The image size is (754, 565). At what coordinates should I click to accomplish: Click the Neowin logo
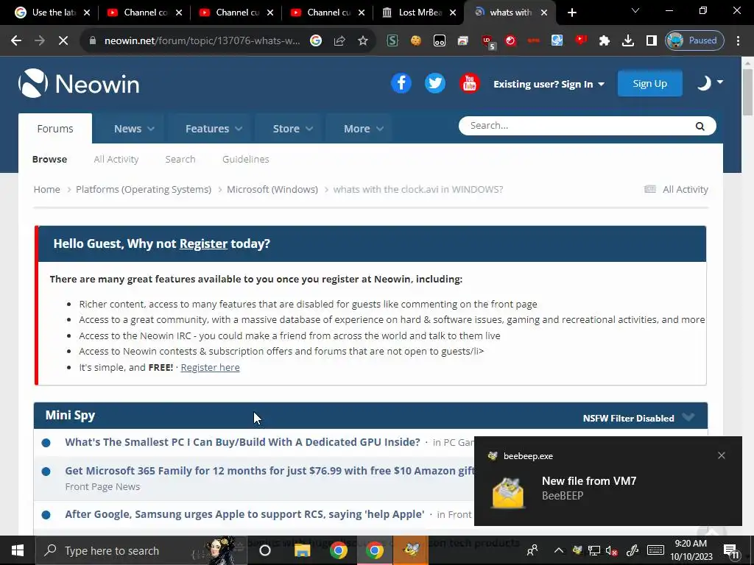79,84
